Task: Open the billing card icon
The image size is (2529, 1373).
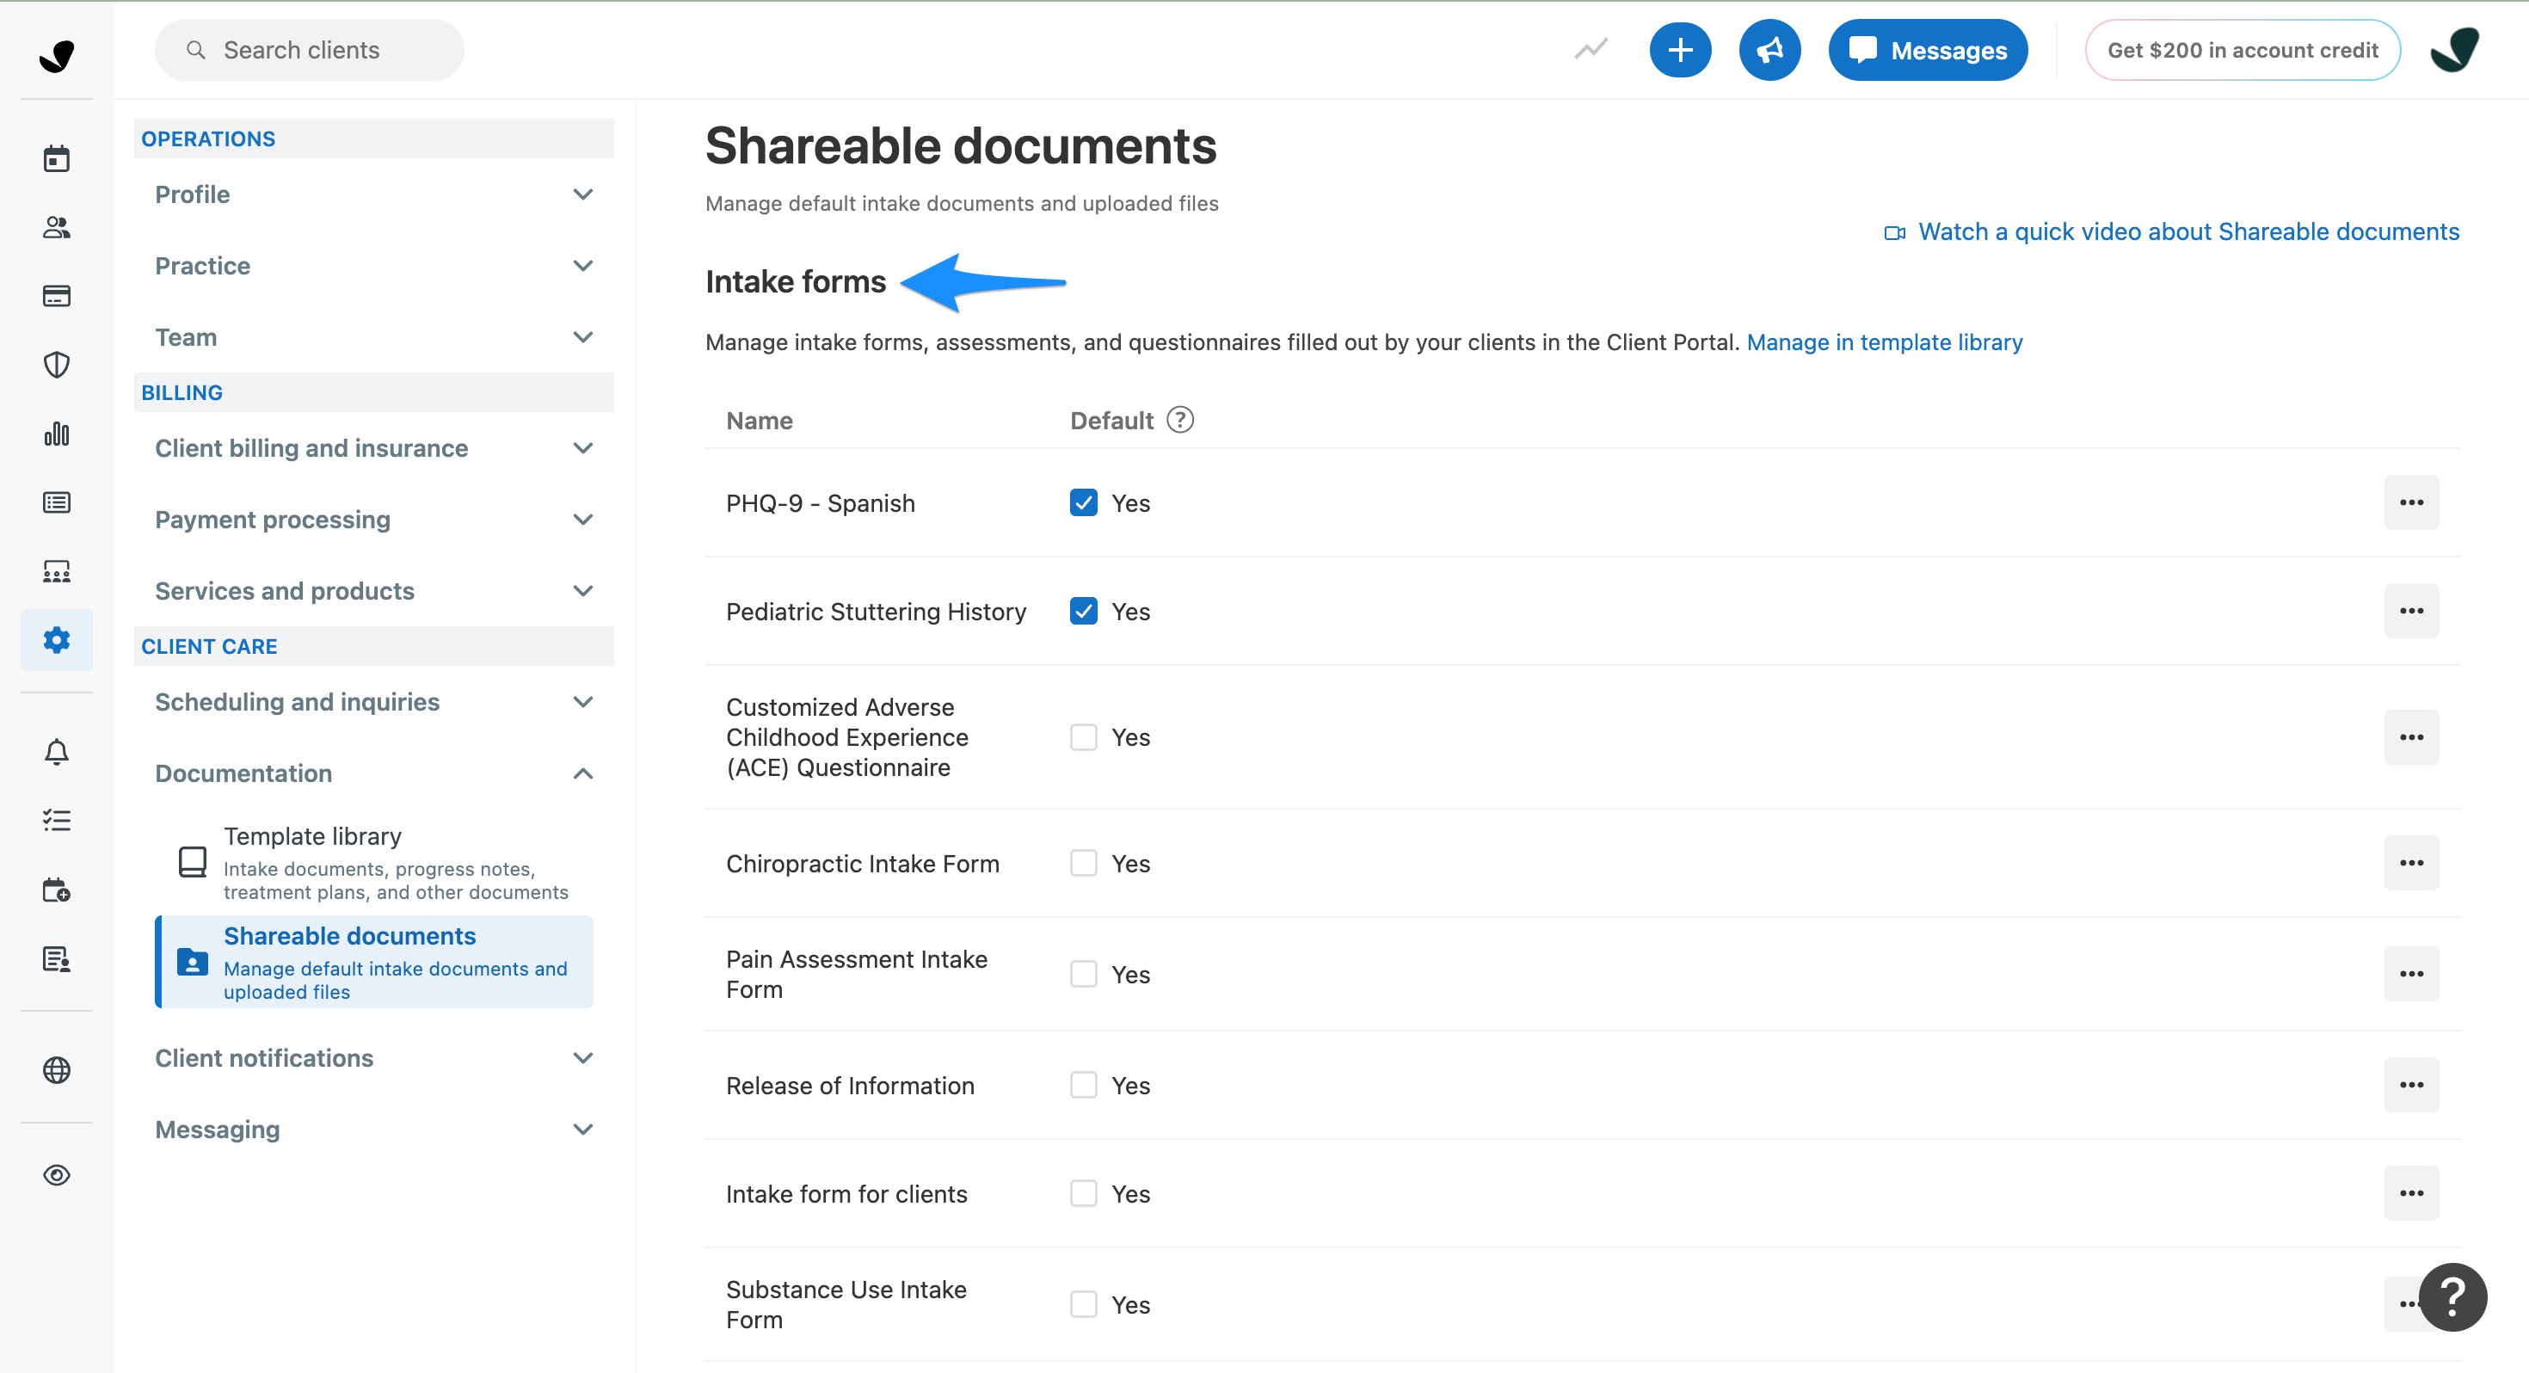Action: [x=56, y=296]
